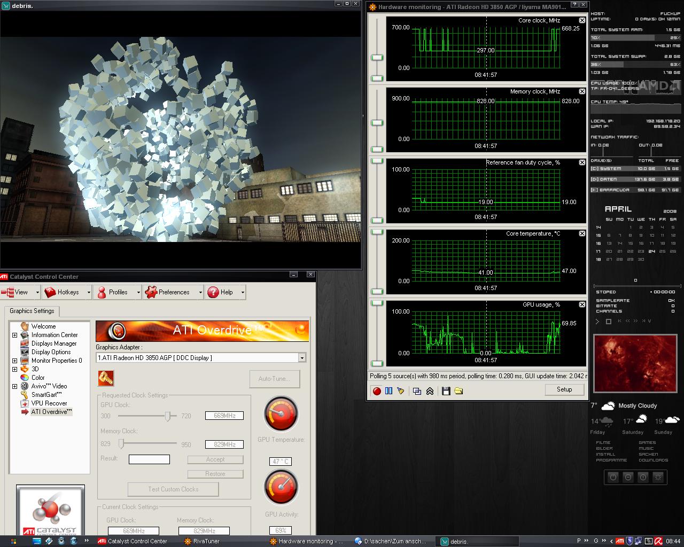Open the Graphics Adapter dropdown list
Screen dimensions: 684x547
(x=302, y=358)
